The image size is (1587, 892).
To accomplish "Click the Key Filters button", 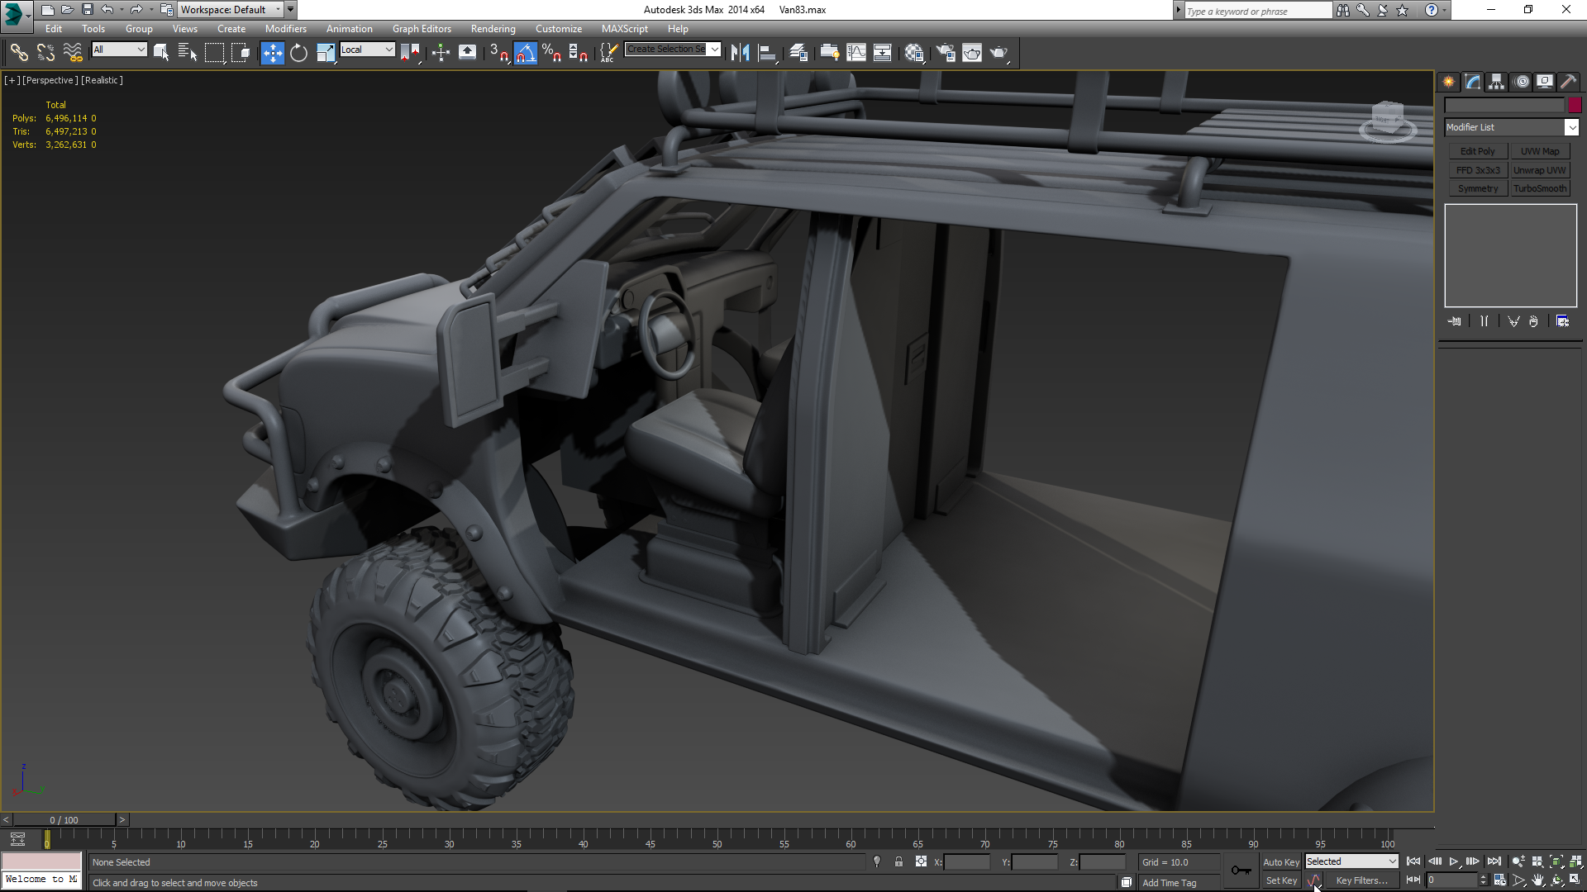I will tap(1361, 880).
